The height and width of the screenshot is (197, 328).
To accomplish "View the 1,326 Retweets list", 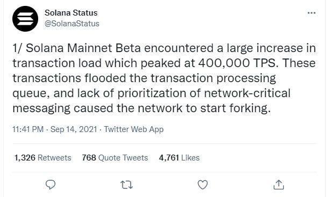I will tap(42, 158).
